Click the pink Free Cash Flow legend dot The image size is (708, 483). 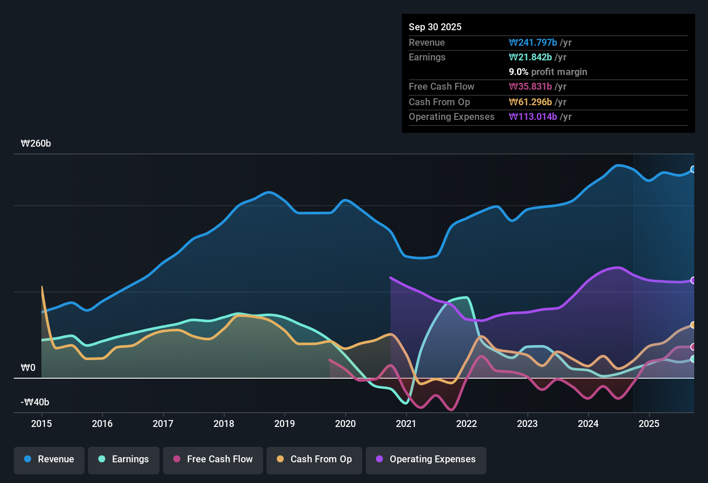click(177, 459)
